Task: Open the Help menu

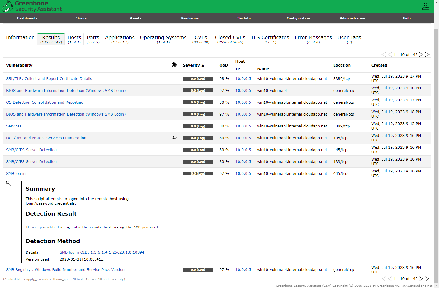Action: click(407, 18)
